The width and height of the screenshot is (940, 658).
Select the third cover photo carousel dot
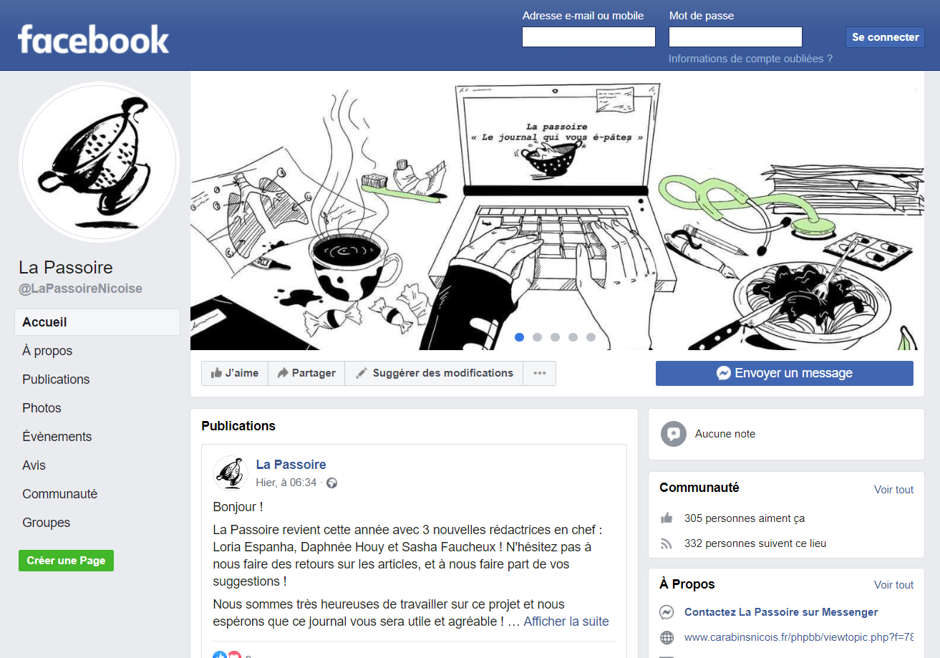[x=556, y=337]
